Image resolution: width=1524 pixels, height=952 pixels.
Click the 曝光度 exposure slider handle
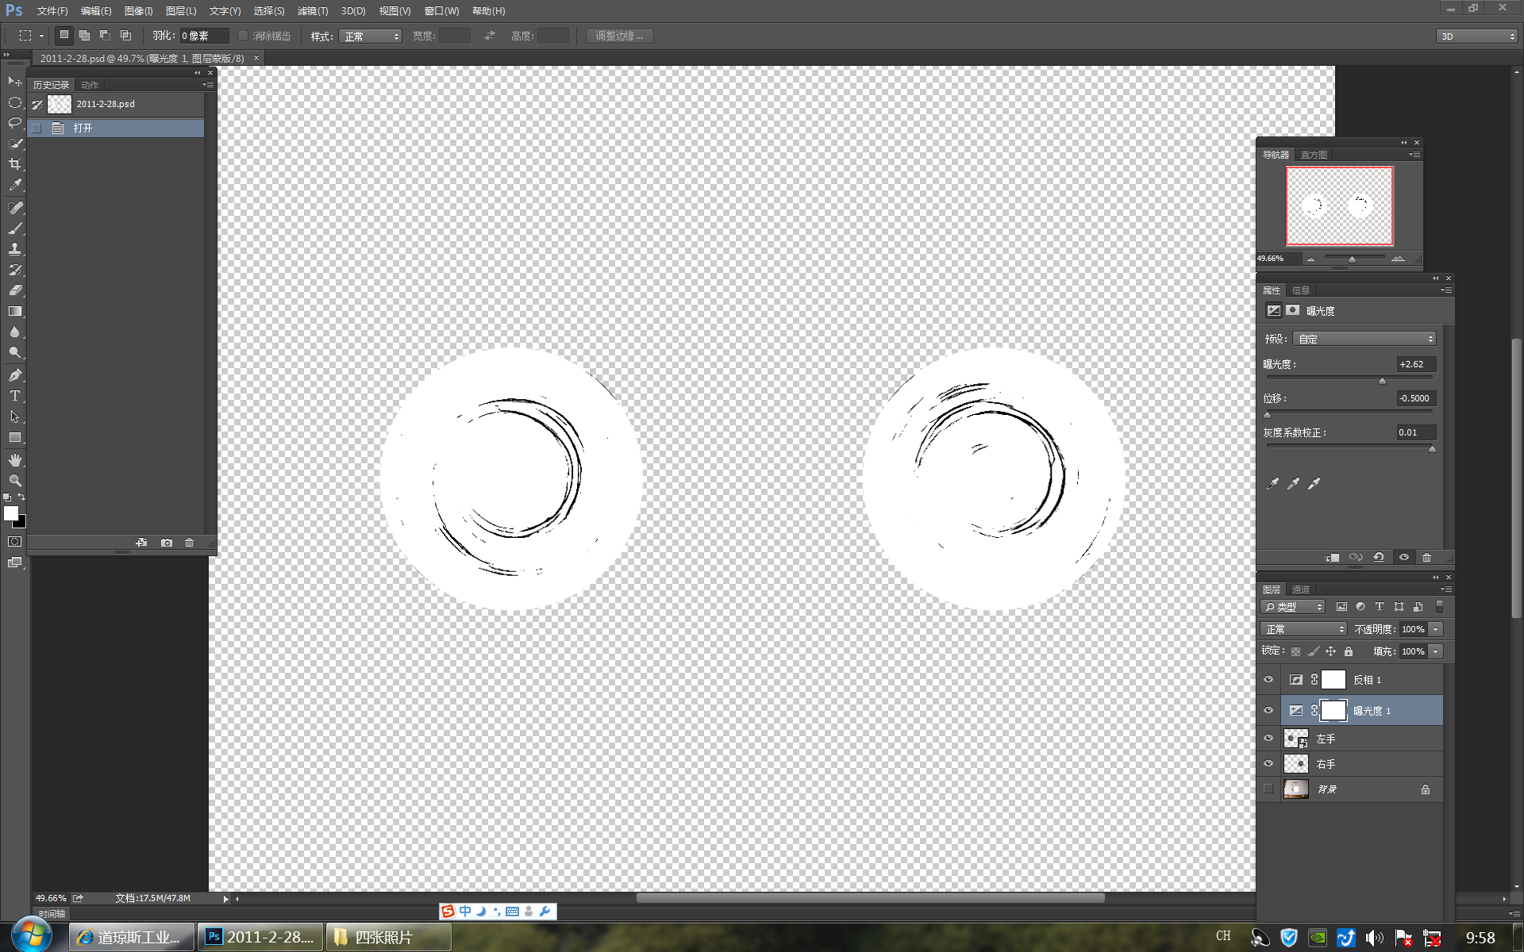coord(1382,381)
